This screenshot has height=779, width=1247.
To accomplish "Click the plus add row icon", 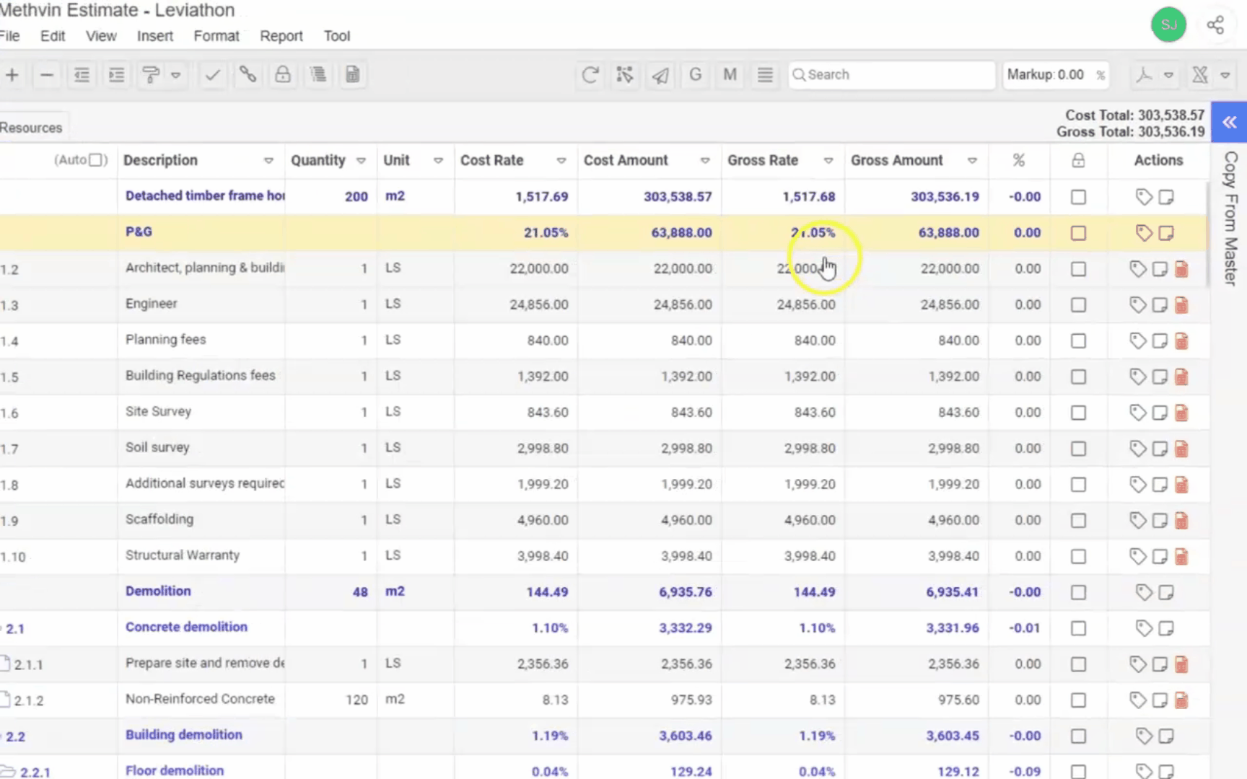I will pos(12,75).
